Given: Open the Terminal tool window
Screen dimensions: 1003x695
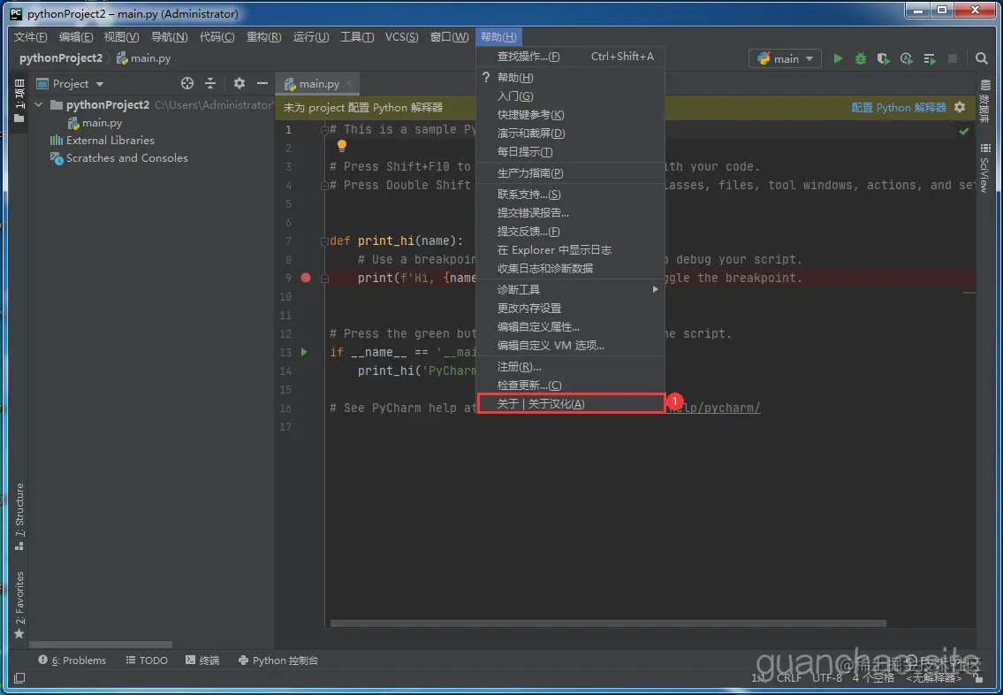Looking at the screenshot, I should 202,660.
